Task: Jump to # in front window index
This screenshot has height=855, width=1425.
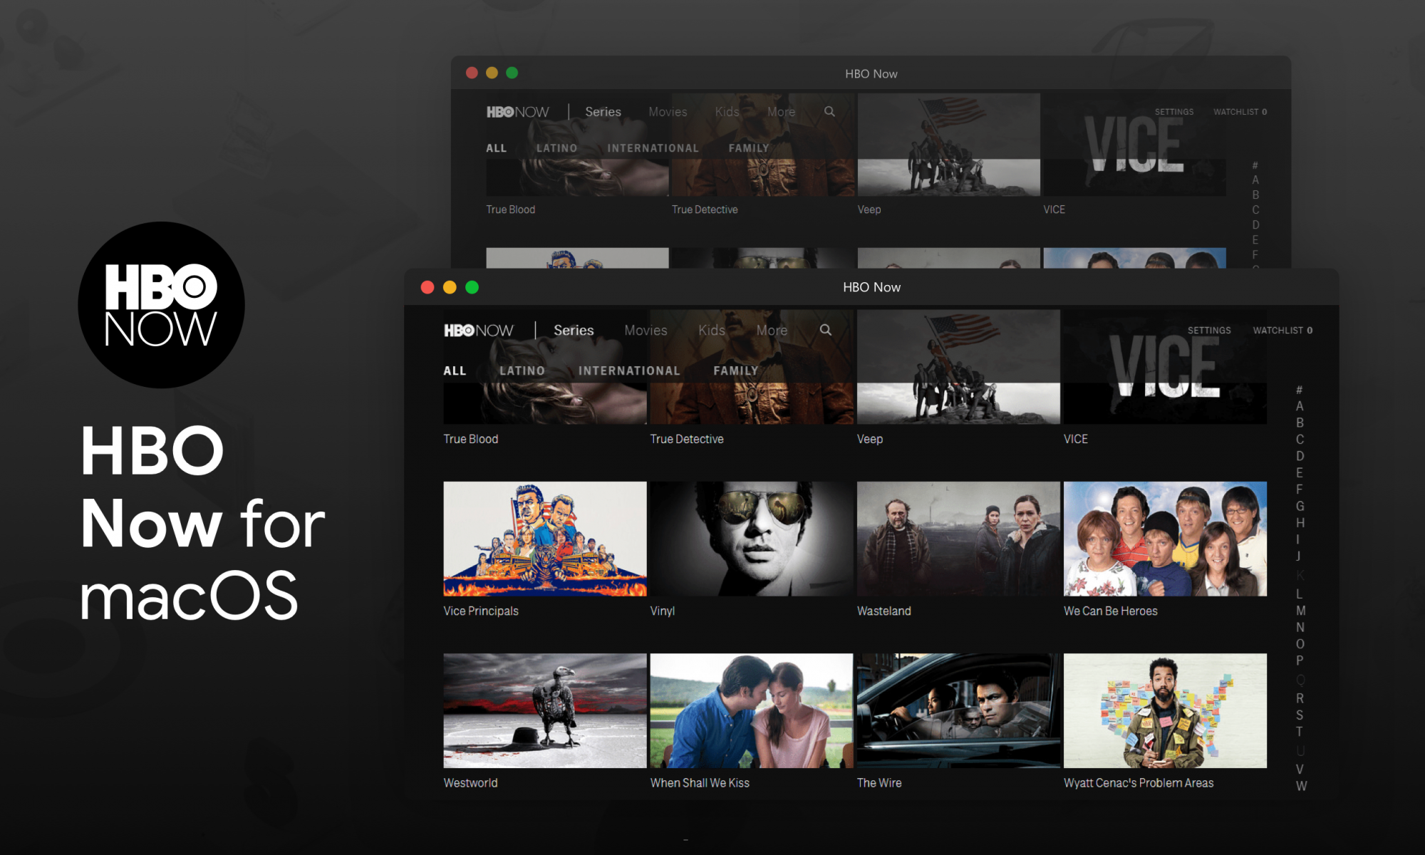Action: point(1300,390)
